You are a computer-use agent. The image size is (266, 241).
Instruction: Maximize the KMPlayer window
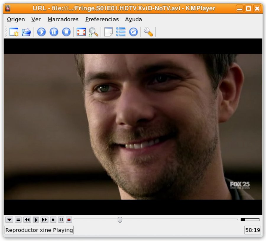click(248, 9)
